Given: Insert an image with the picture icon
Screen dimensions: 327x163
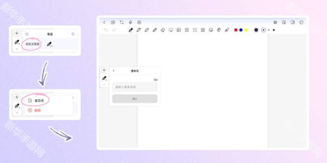Looking at the screenshot, I should click(x=179, y=30).
